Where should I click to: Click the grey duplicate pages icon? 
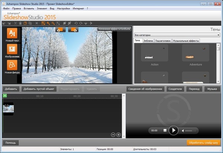coord(30,23)
